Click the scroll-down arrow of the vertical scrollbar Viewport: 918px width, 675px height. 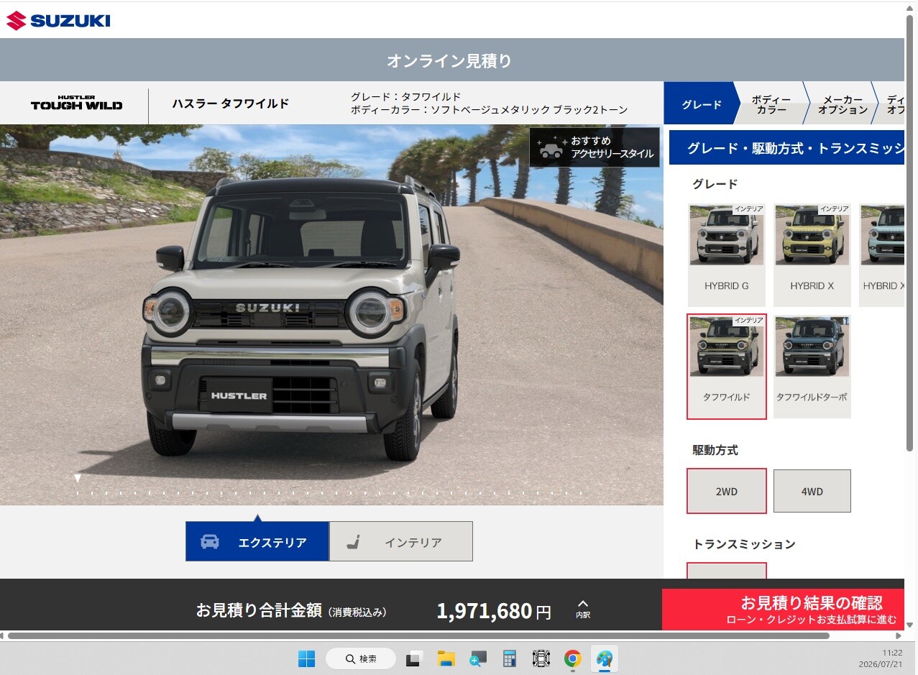(910, 625)
